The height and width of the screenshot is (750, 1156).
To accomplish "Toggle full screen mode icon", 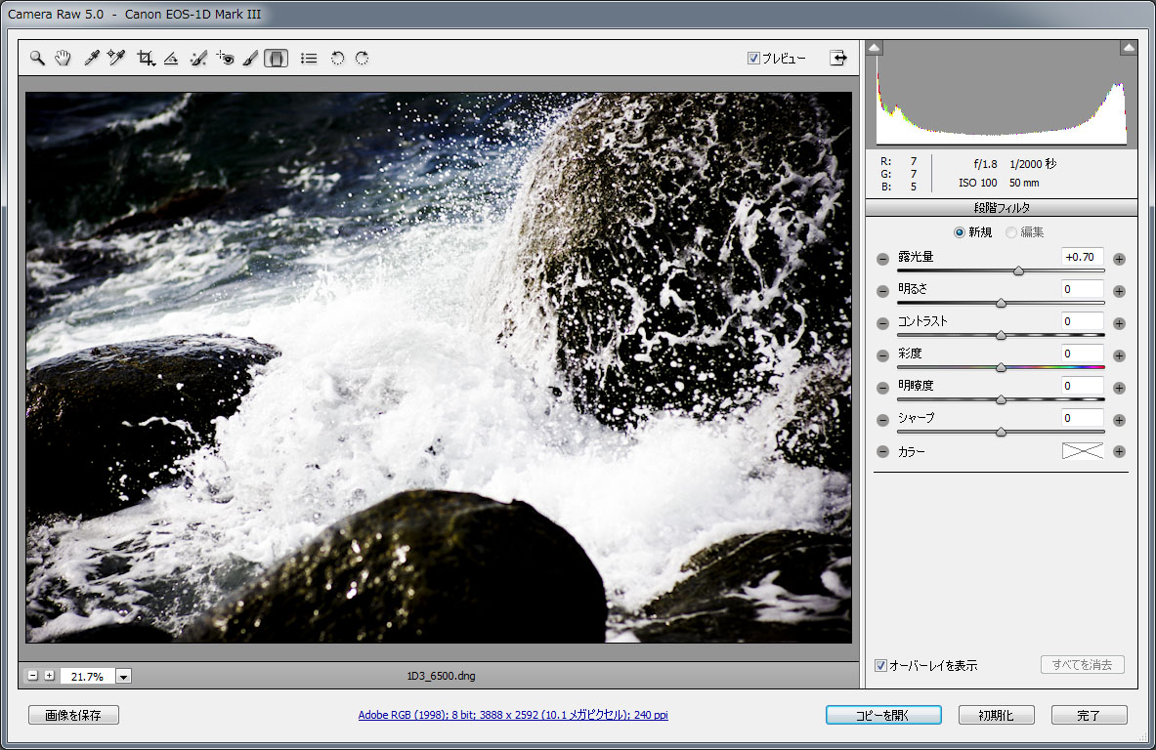I will pyautogui.click(x=838, y=58).
